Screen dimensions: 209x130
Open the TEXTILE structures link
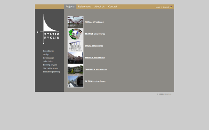95,34
